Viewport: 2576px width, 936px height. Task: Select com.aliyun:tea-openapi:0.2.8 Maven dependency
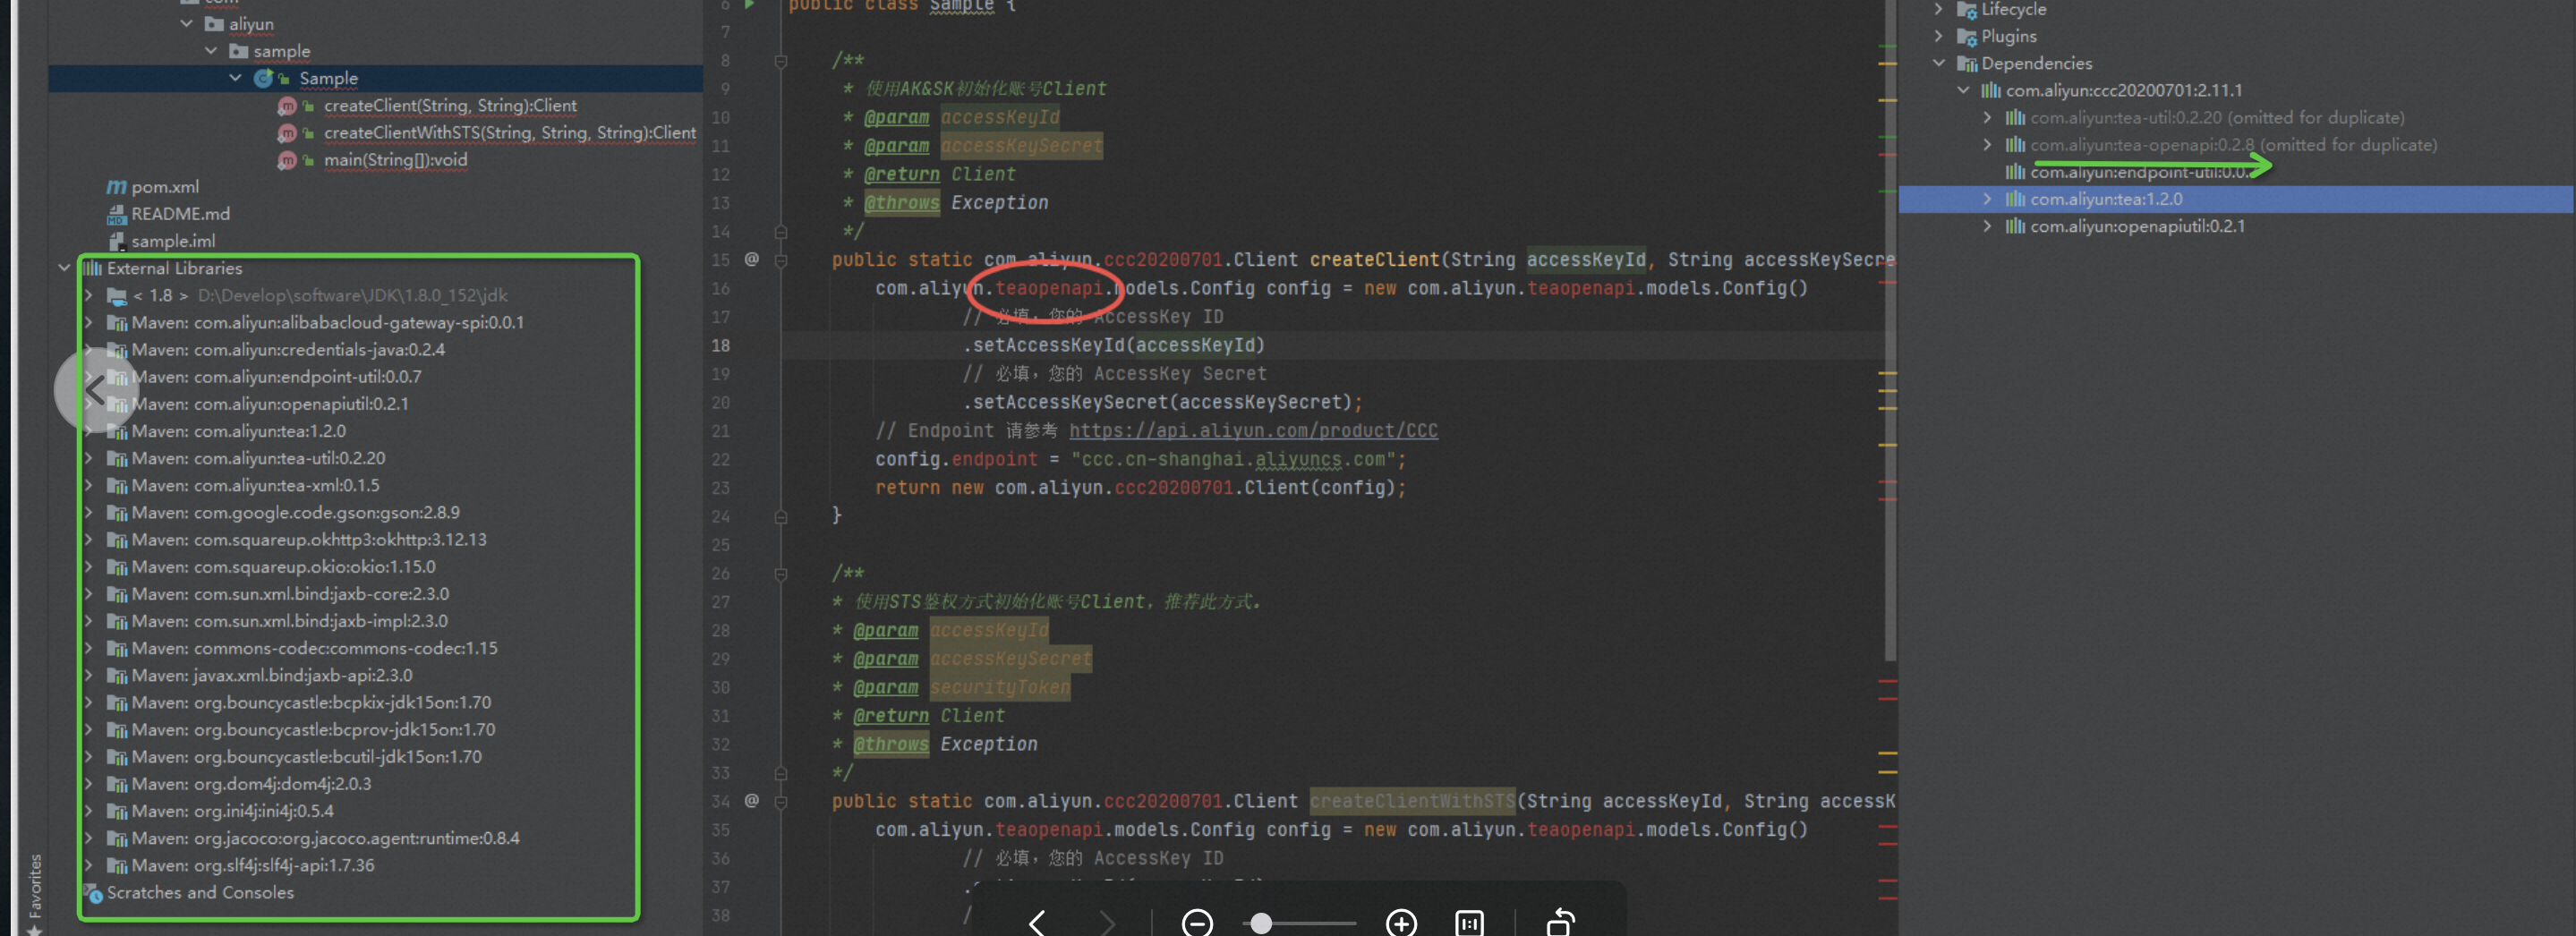(2233, 144)
